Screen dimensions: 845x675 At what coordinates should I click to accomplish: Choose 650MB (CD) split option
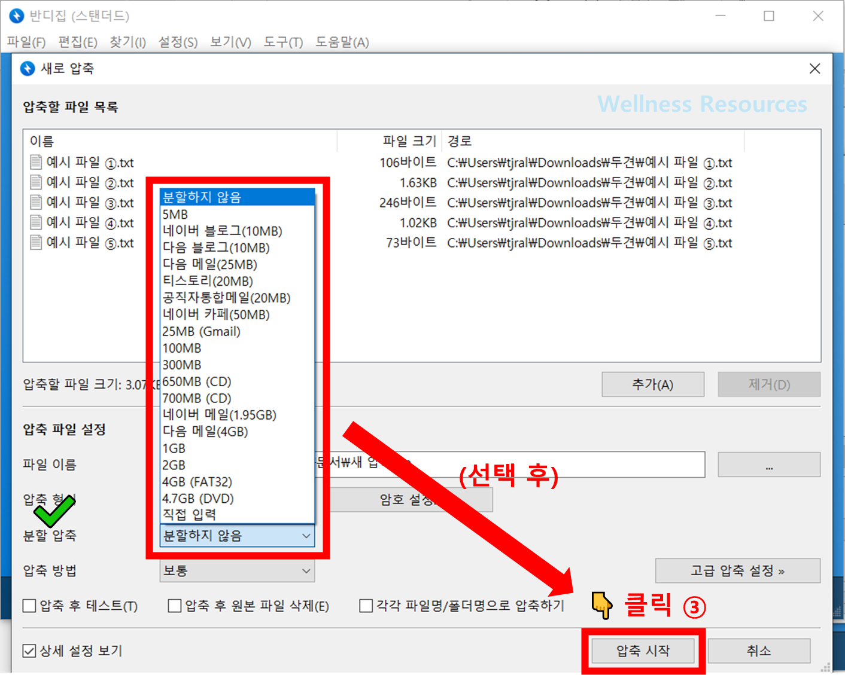click(x=238, y=381)
